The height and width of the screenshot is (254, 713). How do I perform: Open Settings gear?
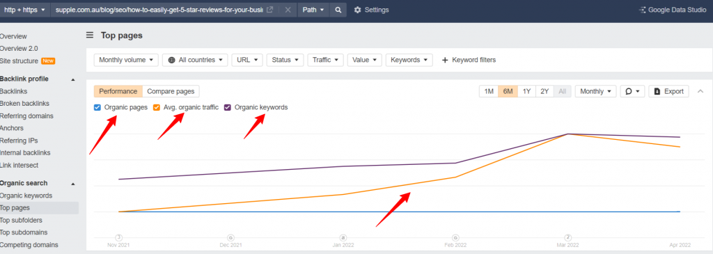click(372, 10)
